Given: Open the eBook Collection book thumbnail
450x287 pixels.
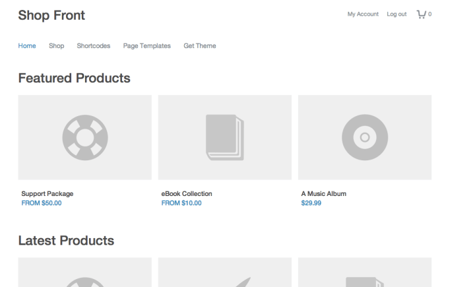Looking at the screenshot, I should point(225,137).
